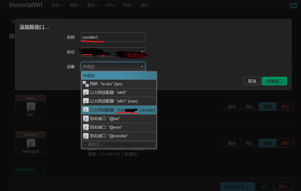Click the eth0 adapter icon in dropdown
Screen dimensions: 301x191
tap(86, 92)
